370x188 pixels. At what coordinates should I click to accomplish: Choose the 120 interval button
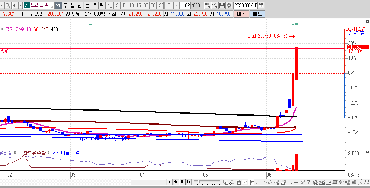coord(160,5)
